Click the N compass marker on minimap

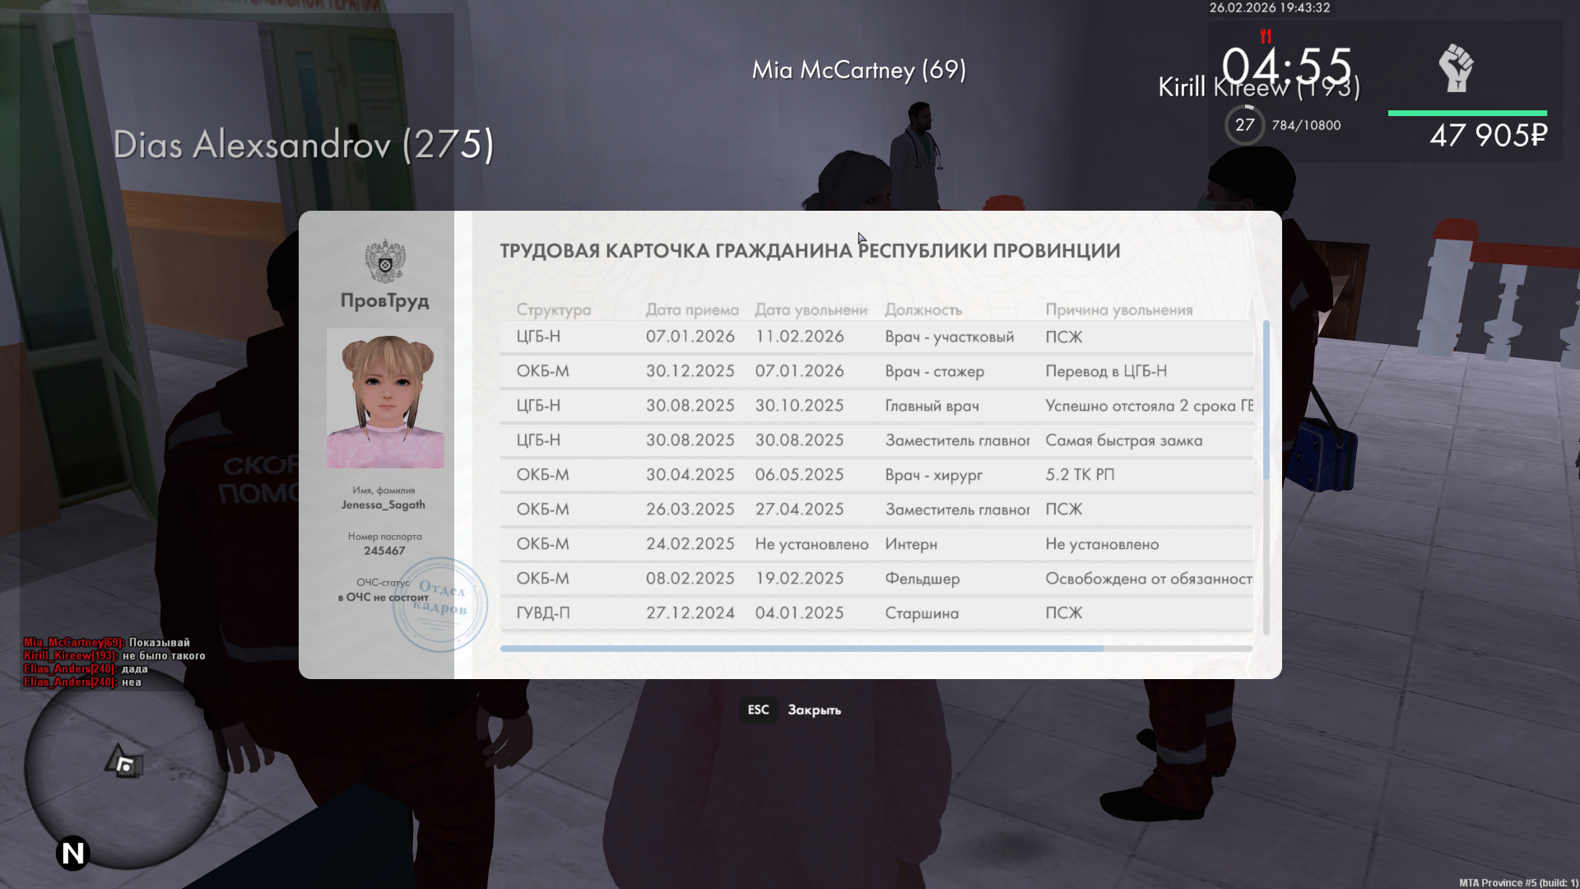[73, 853]
